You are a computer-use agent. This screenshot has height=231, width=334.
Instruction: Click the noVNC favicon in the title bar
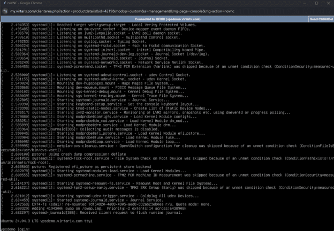[4, 3]
